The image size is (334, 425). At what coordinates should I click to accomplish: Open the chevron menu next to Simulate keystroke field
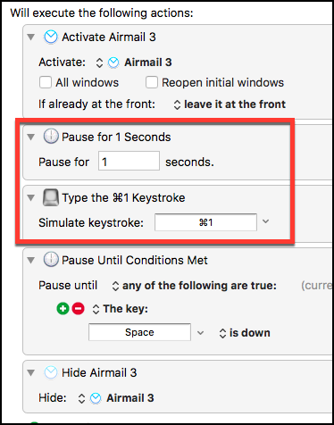[x=266, y=221]
